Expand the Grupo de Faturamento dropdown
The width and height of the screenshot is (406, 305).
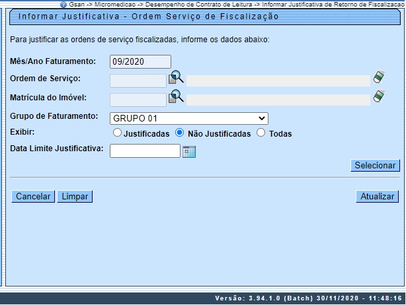click(188, 118)
